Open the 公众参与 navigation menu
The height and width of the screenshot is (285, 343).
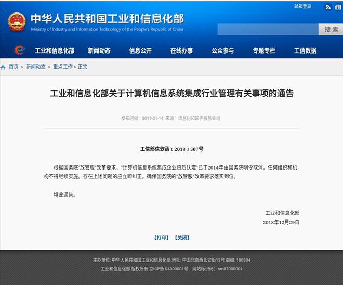coord(222,50)
